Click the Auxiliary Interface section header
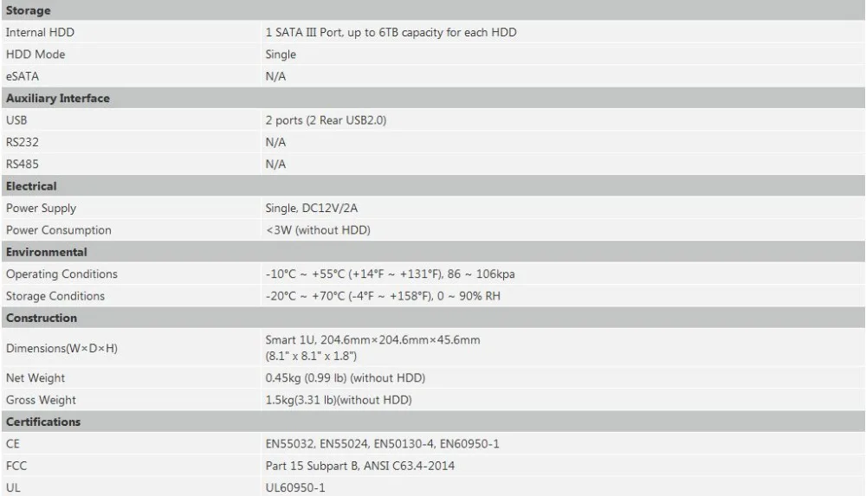This screenshot has width=866, height=496. coord(57,99)
